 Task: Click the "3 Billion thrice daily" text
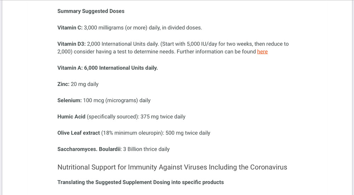click(146, 149)
